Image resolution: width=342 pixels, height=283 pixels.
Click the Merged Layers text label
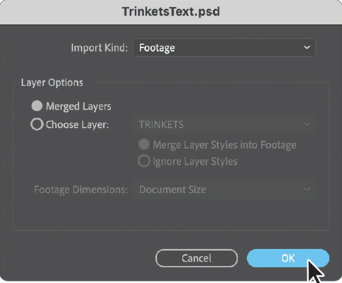click(x=78, y=107)
